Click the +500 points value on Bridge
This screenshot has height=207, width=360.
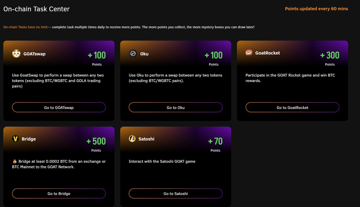point(96,141)
